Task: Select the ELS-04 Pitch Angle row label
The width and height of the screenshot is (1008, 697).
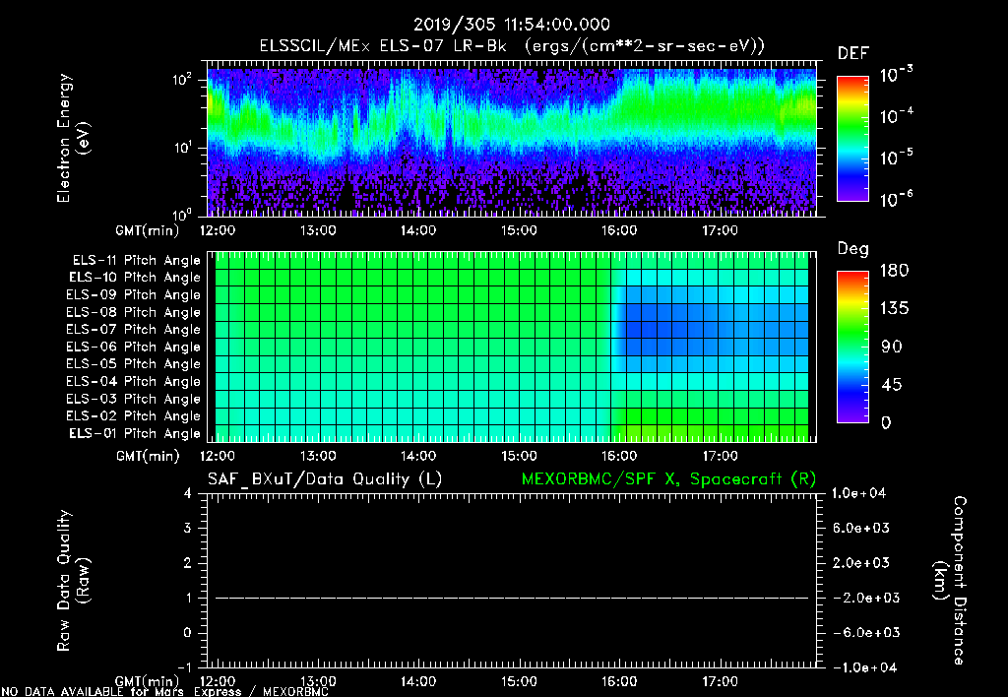Action: tap(134, 381)
